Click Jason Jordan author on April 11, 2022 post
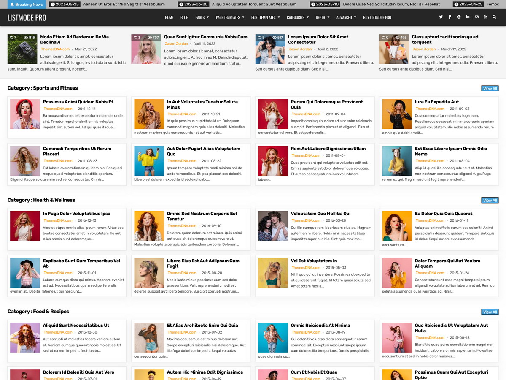Screen dimensions: 506x380 click(176, 44)
